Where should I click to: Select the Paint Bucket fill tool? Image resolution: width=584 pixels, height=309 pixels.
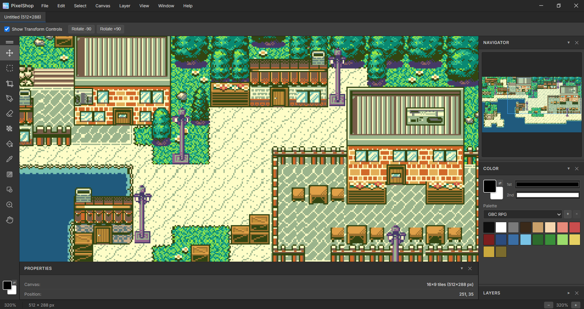[9, 144]
